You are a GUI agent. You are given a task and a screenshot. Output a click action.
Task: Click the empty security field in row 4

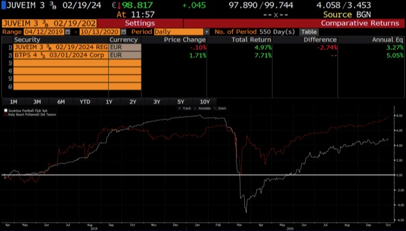(x=61, y=71)
